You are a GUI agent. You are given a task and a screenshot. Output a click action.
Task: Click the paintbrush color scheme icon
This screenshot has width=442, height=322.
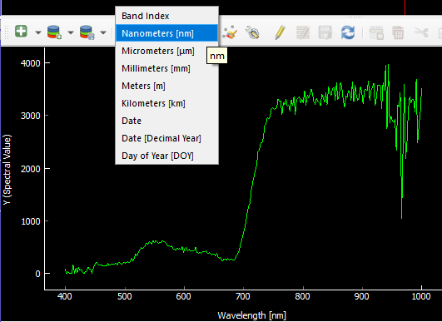pyautogui.click(x=230, y=32)
